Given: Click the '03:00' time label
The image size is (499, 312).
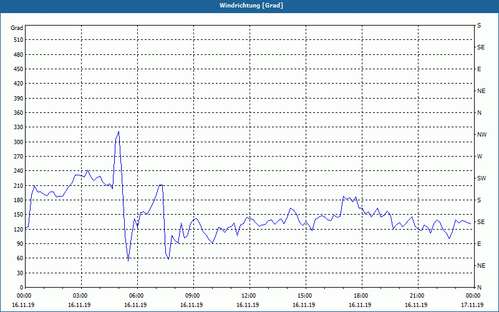Looking at the screenshot, I should pos(81,296).
